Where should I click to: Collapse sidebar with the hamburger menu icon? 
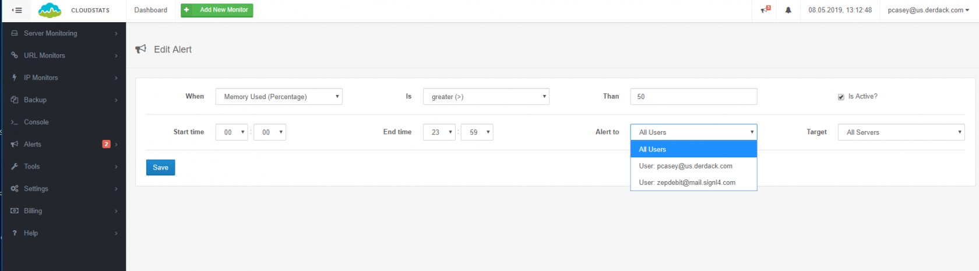[17, 10]
